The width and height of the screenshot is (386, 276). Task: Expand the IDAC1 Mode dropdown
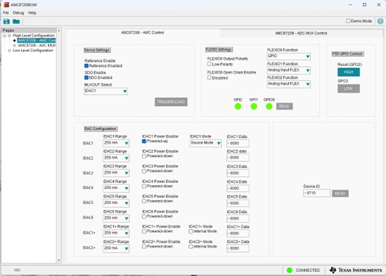[206, 143]
